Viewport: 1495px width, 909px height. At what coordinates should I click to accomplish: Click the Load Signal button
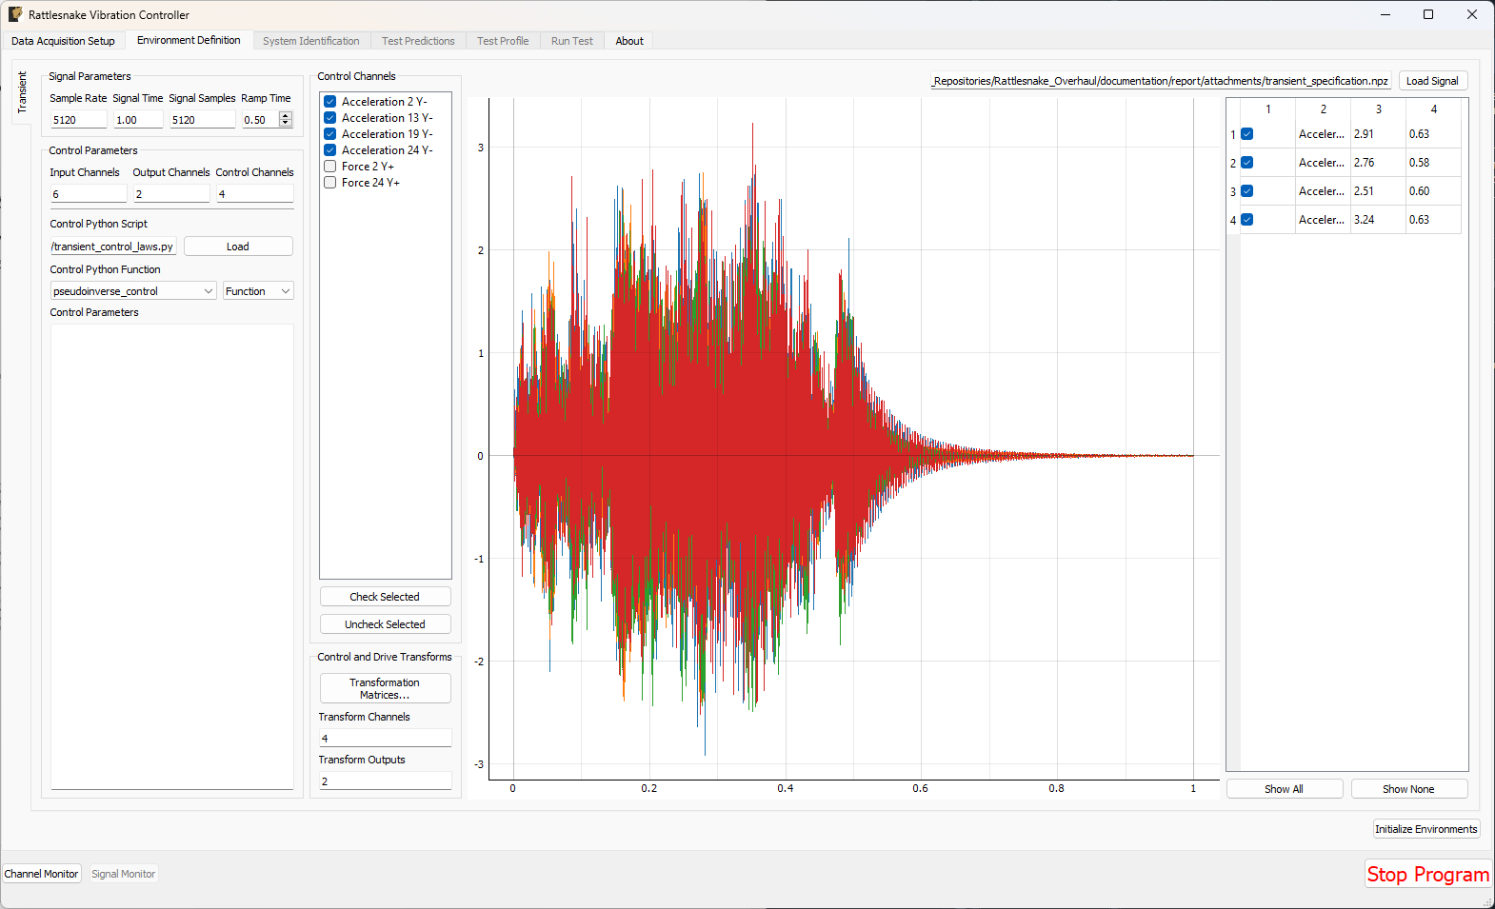1432,81
